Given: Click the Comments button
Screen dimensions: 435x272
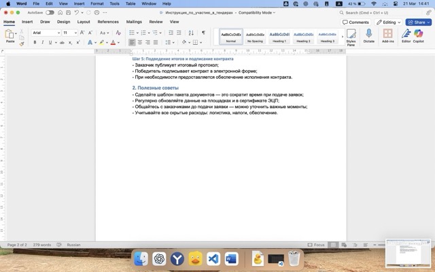Looking at the screenshot, I should [356, 22].
